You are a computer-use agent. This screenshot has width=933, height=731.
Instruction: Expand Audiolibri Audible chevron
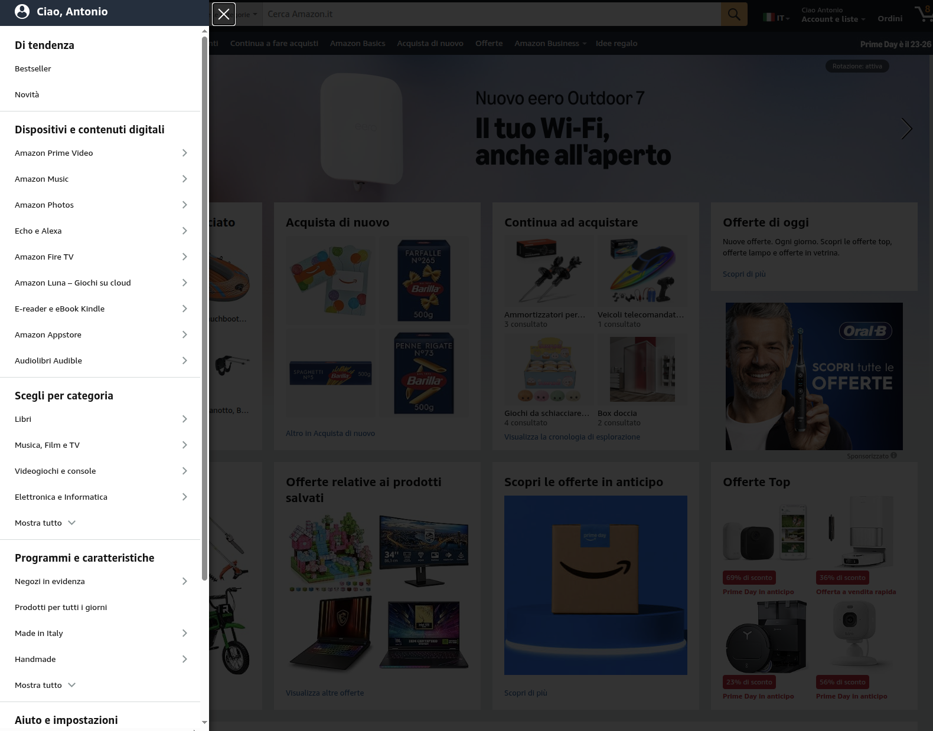[184, 360]
